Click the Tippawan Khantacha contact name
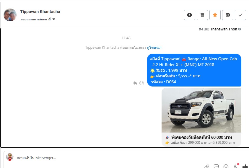Screen dimensions: 249x168 click(x=40, y=12)
